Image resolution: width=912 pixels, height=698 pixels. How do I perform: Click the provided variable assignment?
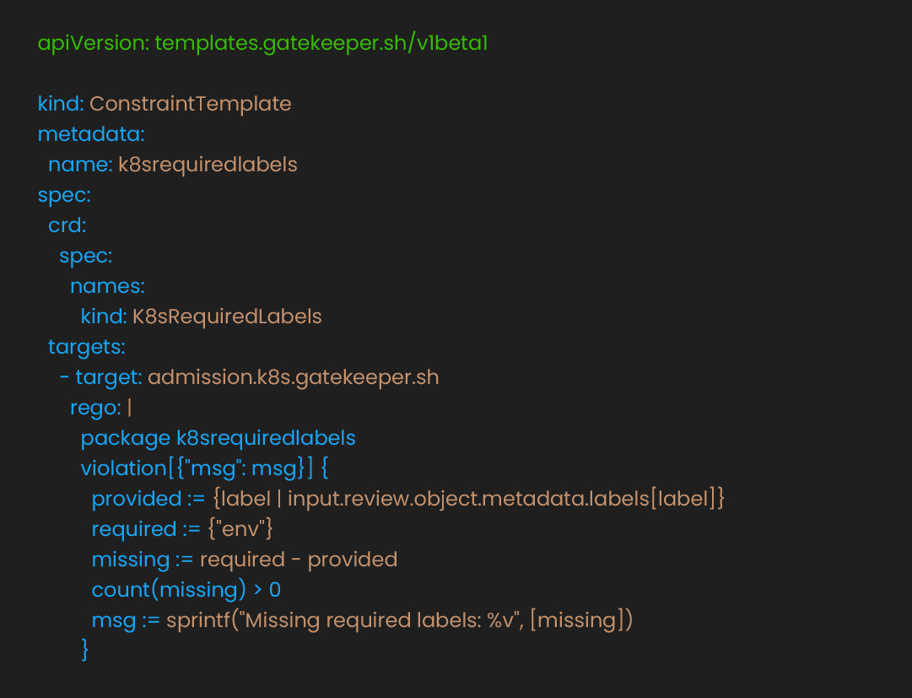(407, 499)
